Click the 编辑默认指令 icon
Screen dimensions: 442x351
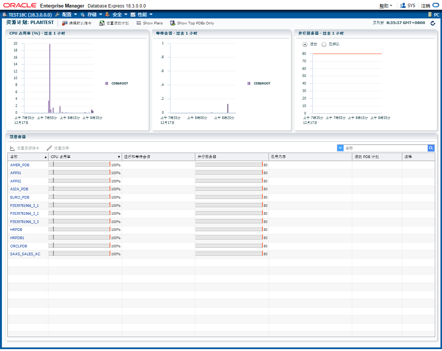click(x=65, y=23)
